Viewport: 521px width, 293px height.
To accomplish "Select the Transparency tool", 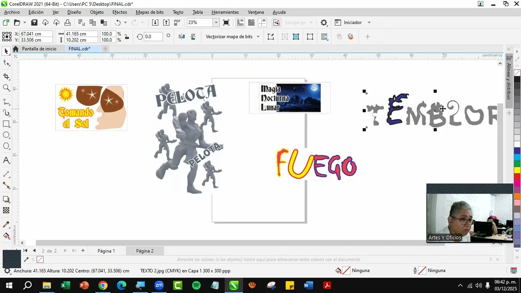I will coord(6,210).
